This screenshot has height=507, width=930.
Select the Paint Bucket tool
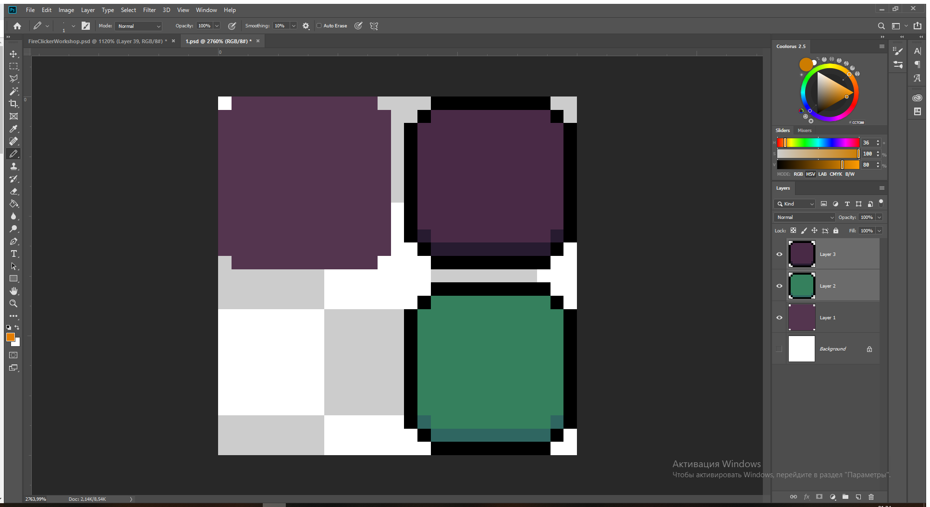(x=13, y=204)
